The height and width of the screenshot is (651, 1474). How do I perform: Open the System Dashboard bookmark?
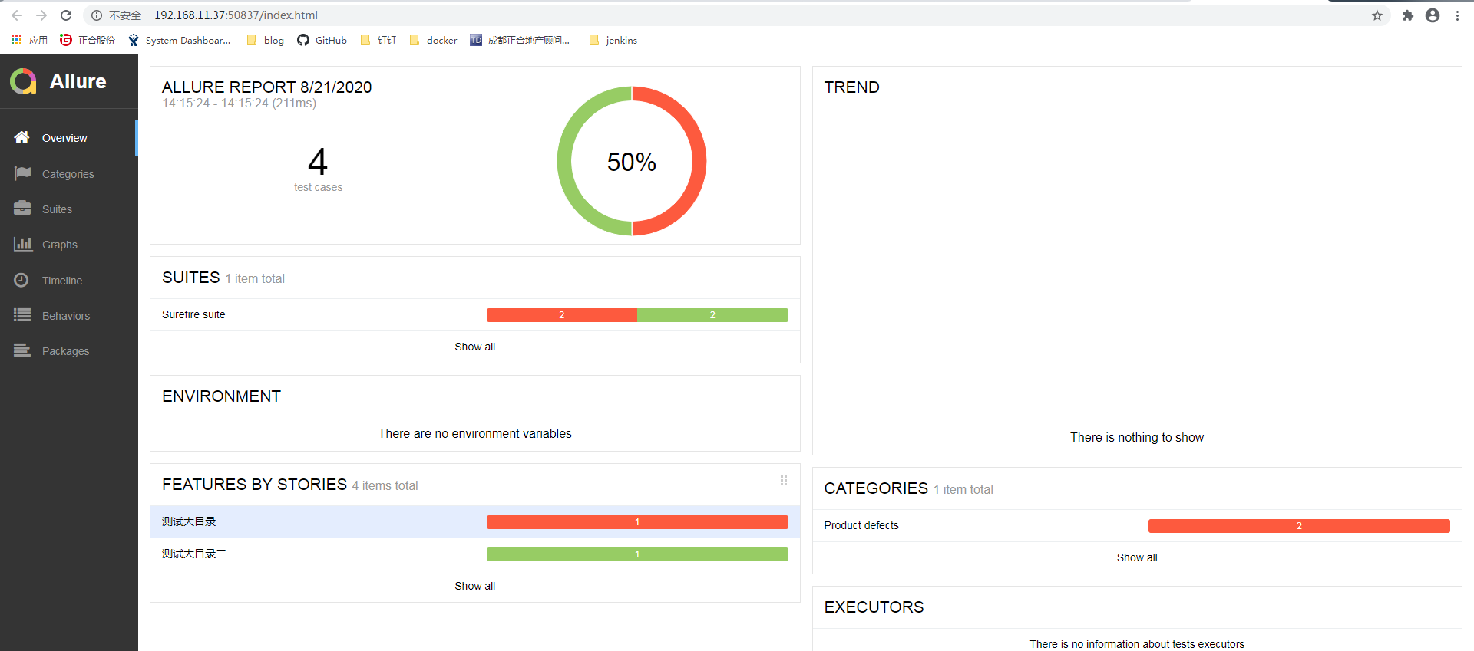(179, 40)
